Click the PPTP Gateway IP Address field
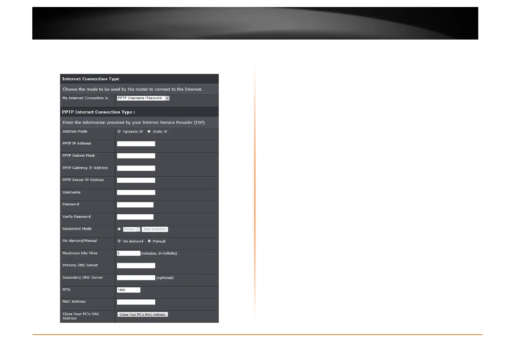This screenshot has width=513, height=362. (x=136, y=168)
